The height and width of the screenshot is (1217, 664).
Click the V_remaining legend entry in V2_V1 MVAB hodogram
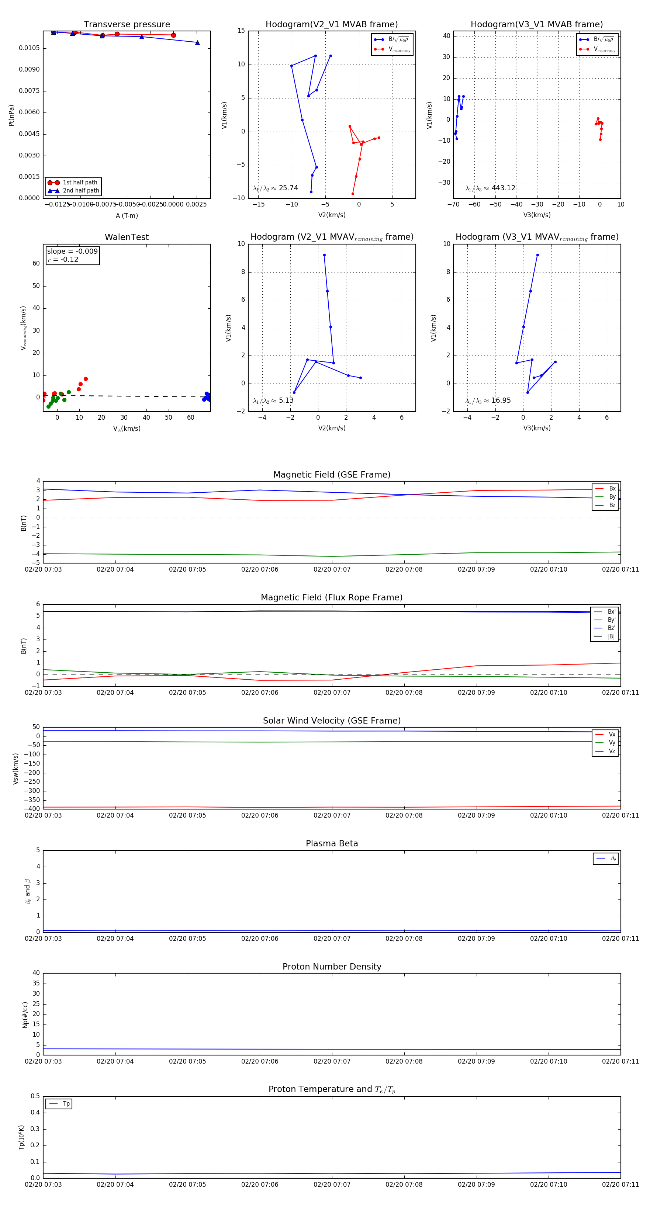click(x=392, y=49)
